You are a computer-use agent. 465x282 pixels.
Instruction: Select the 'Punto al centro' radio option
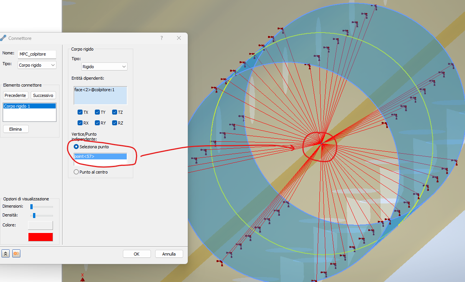tap(76, 172)
